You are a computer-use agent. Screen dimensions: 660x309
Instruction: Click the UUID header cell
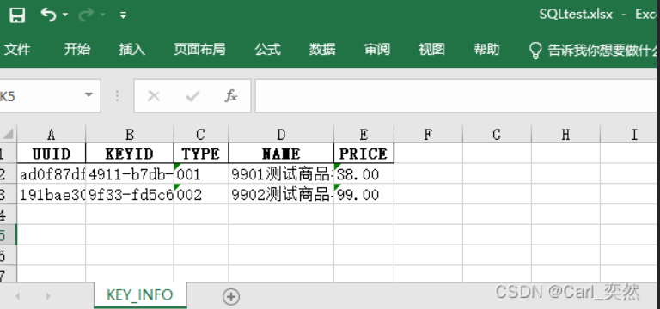pyautogui.click(x=52, y=154)
